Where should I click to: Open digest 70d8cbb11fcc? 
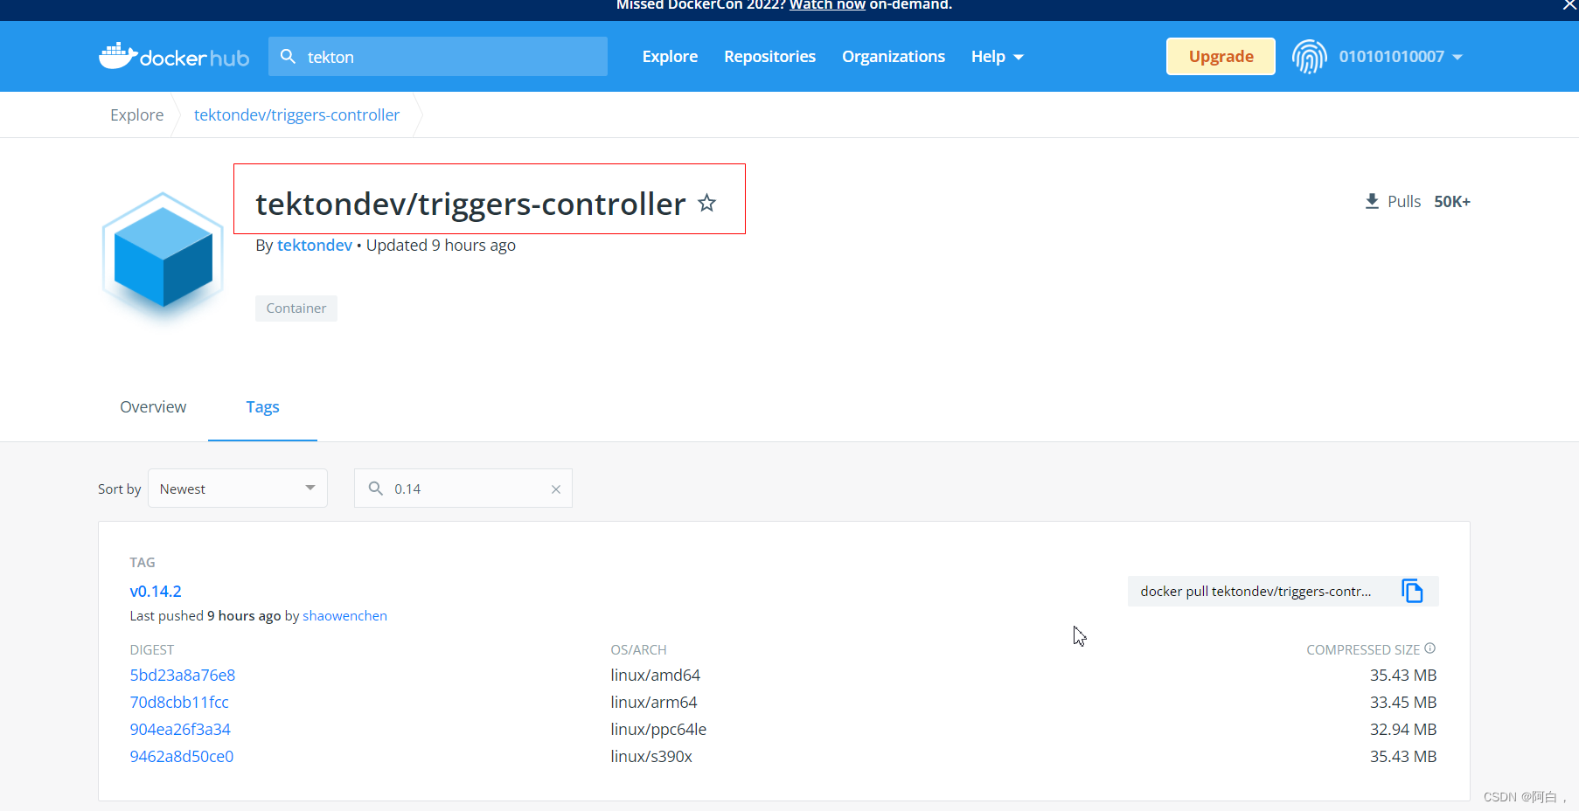[x=179, y=703]
